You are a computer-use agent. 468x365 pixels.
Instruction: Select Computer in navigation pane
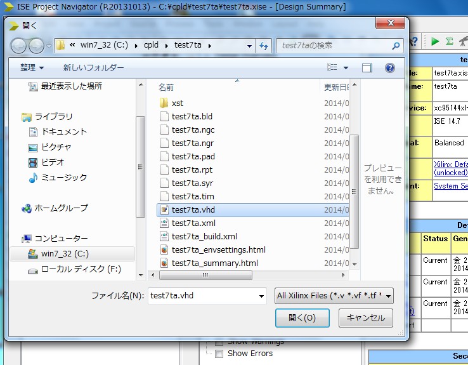tap(55, 238)
